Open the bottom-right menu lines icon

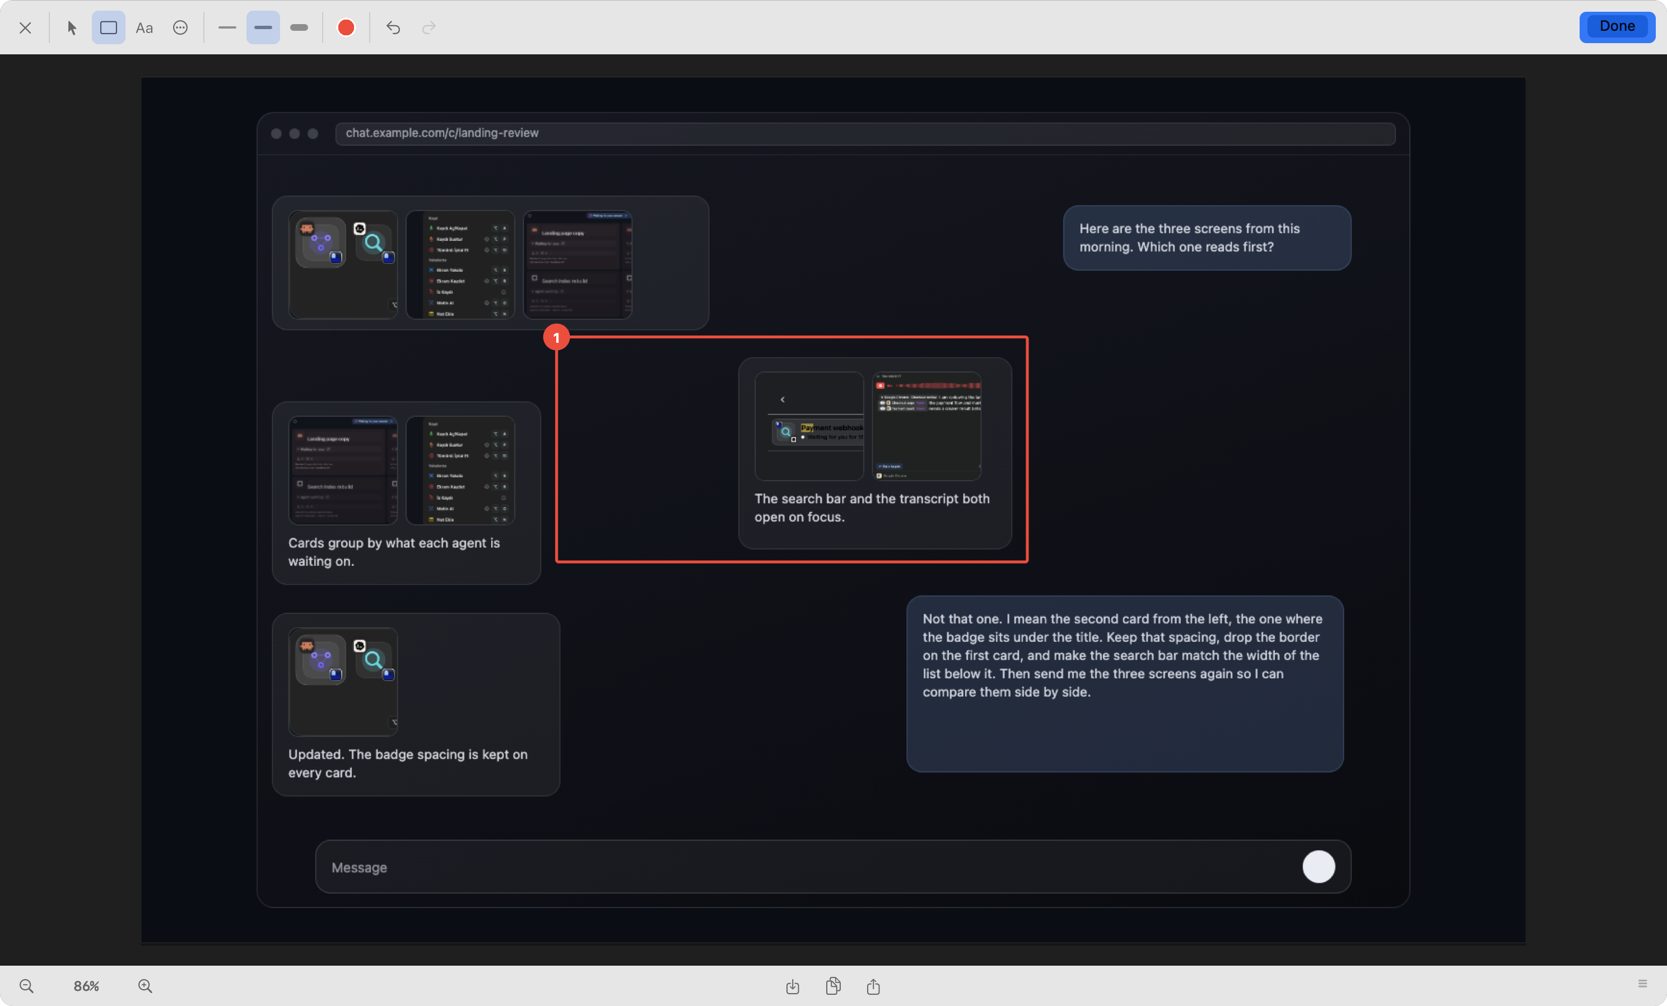1643,984
